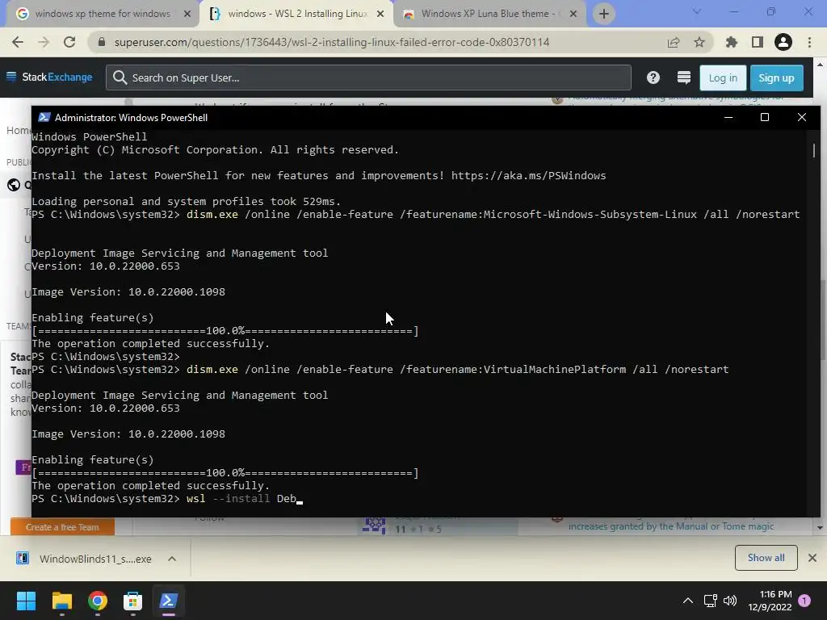Image resolution: width=827 pixels, height=620 pixels.
Task: Show hidden system tray icons chevron
Action: pos(688,601)
